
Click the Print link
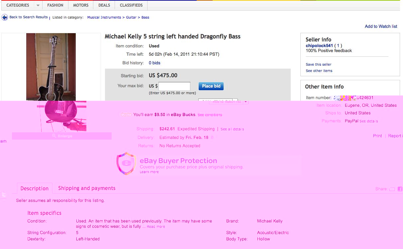point(377,136)
